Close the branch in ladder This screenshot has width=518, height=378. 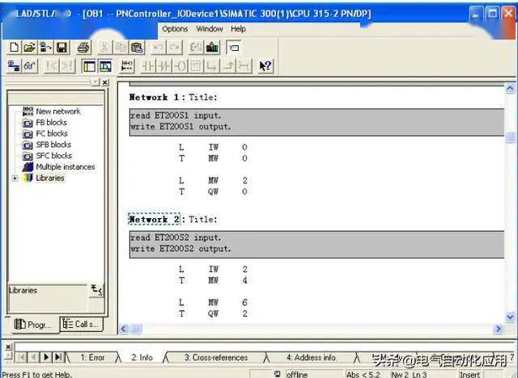(228, 66)
